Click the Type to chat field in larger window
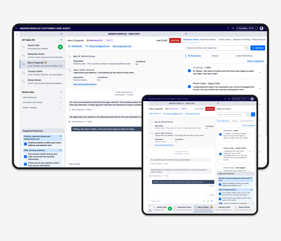The image size is (281, 241). tap(104, 164)
